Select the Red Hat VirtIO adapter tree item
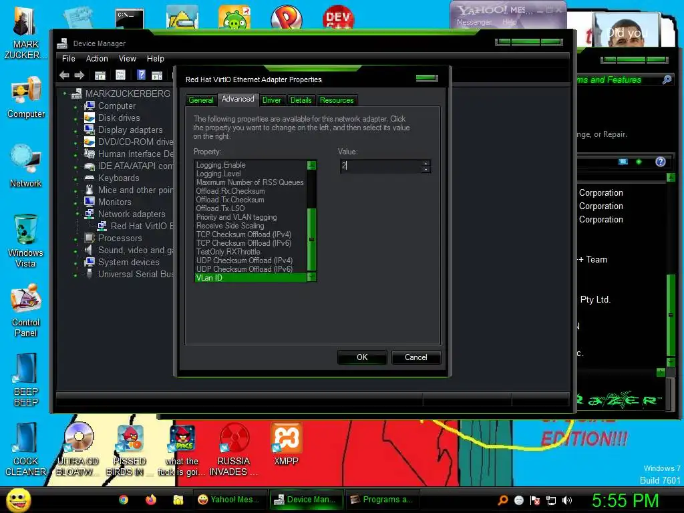The height and width of the screenshot is (513, 684). click(136, 226)
